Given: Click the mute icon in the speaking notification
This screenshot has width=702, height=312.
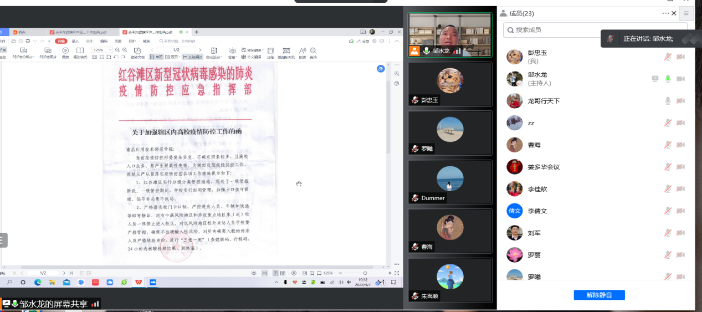Looking at the screenshot, I should [x=610, y=39].
